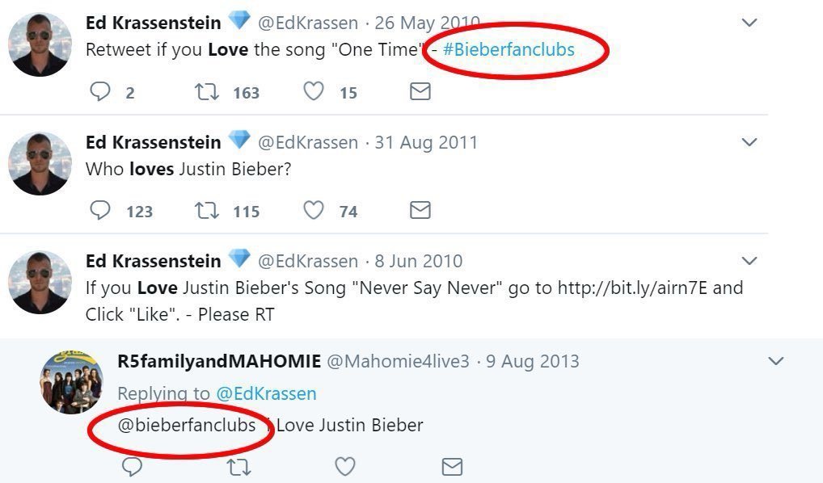This screenshot has height=483, width=823.
Task: Open R5familyandMAHOMIE profile picture
Action: click(72, 383)
